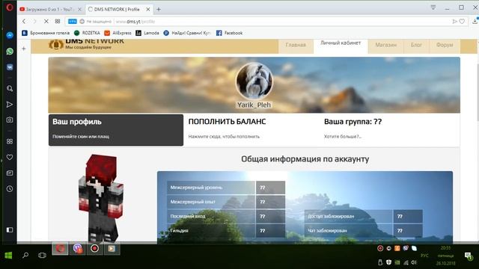Open the downloads icon in the toolbar
The width and height of the screenshot is (479, 269).
pos(475,21)
